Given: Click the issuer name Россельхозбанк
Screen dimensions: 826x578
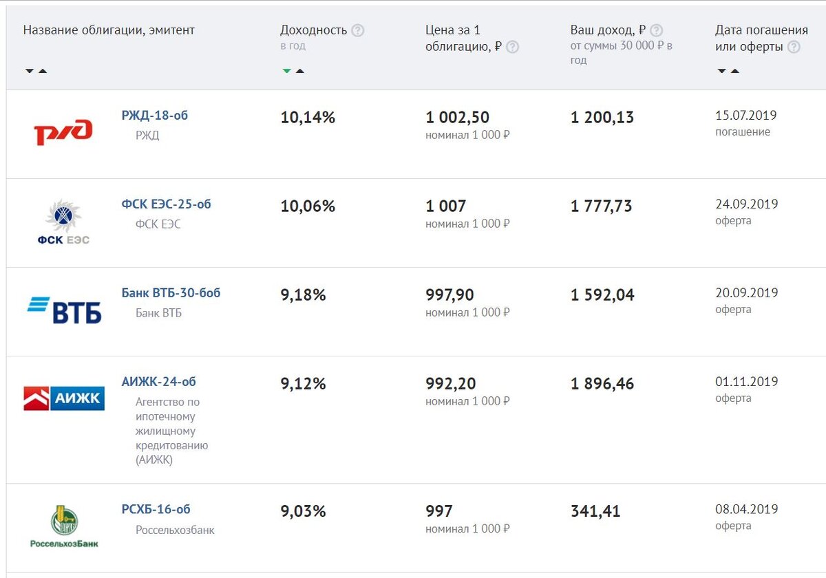Looking at the screenshot, I should [175, 531].
